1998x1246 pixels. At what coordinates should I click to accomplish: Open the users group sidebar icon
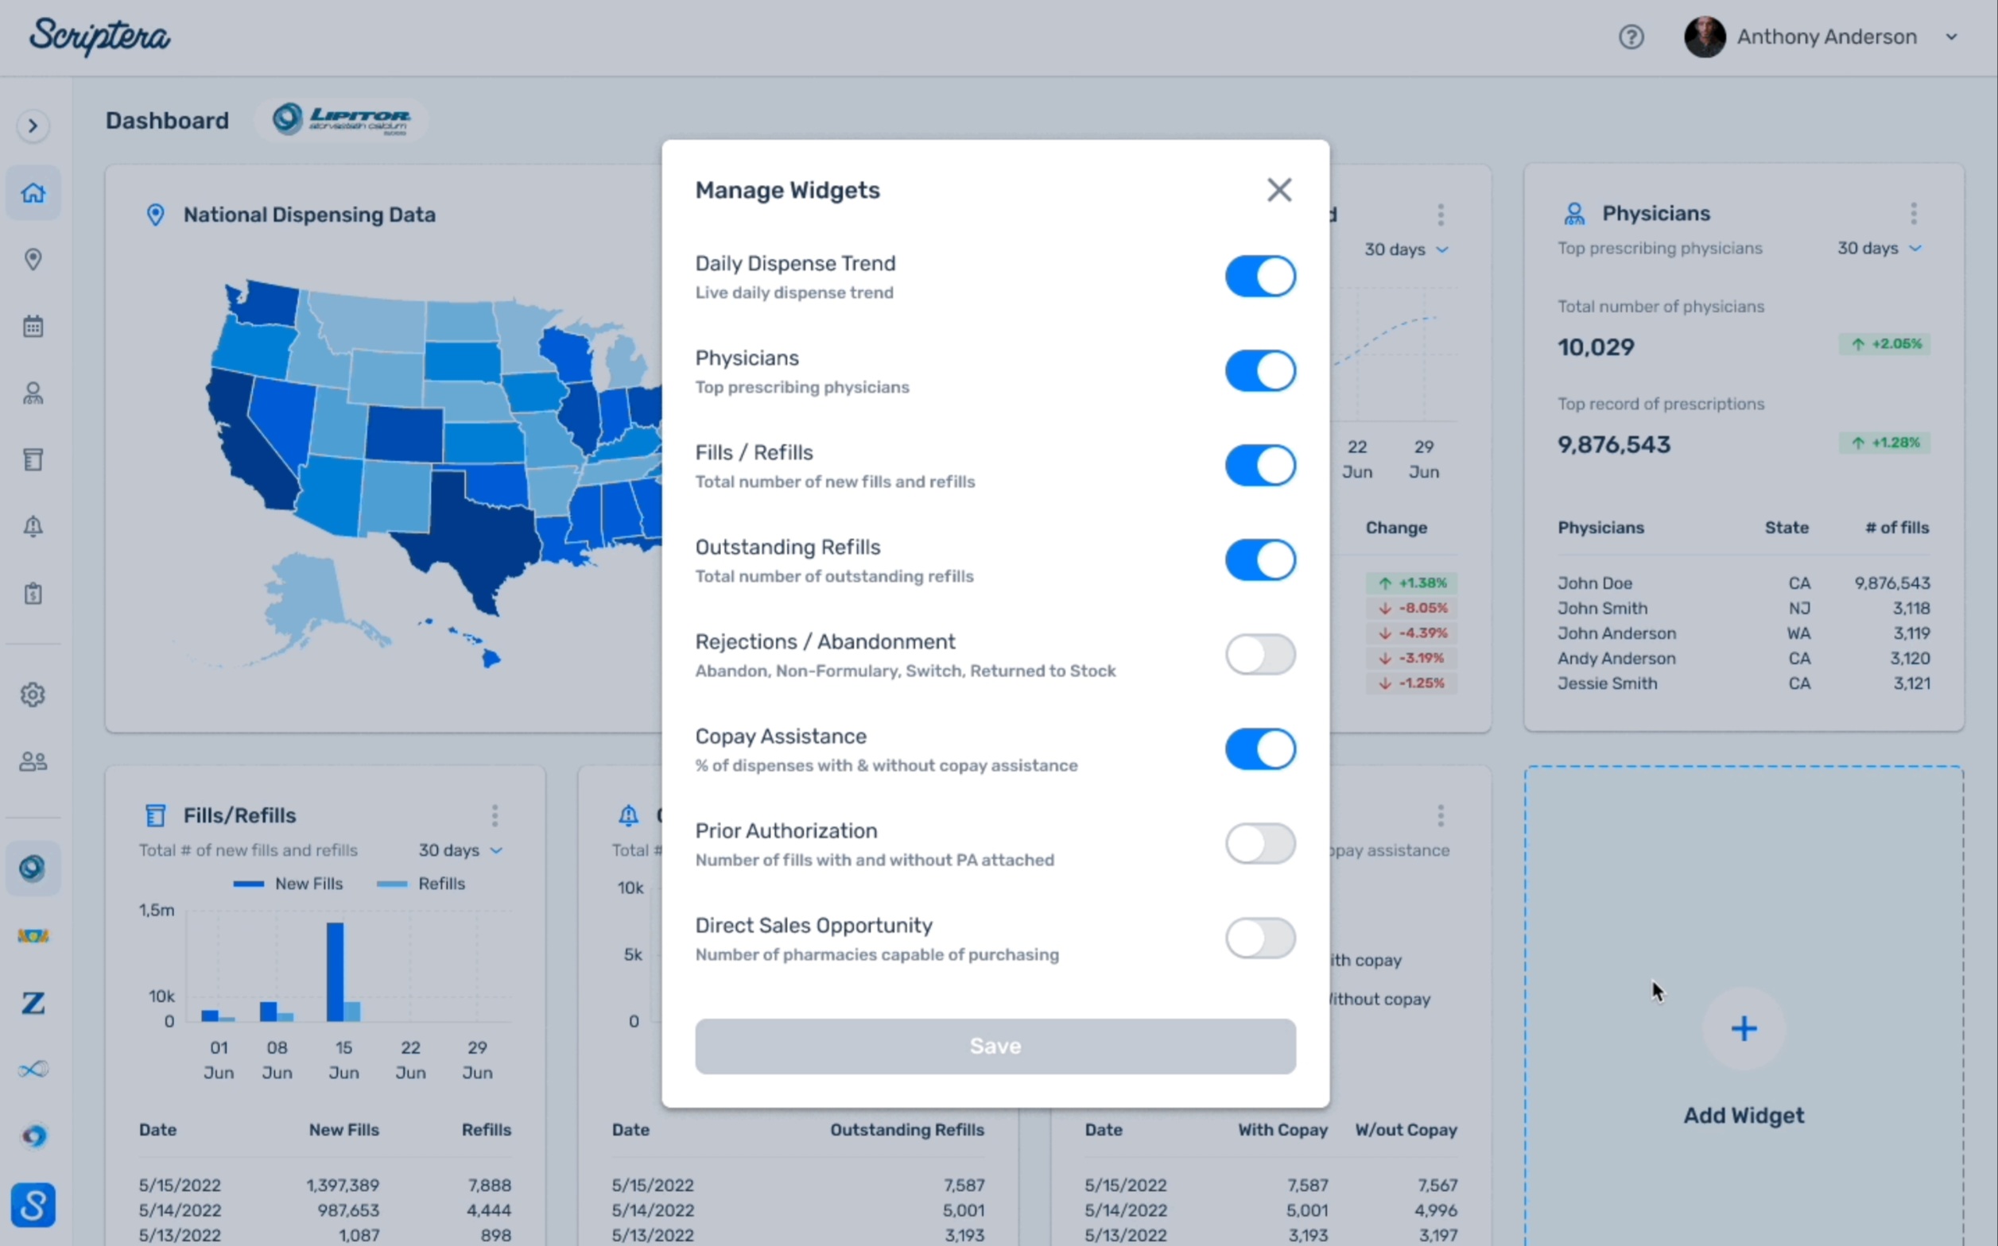[x=33, y=761]
